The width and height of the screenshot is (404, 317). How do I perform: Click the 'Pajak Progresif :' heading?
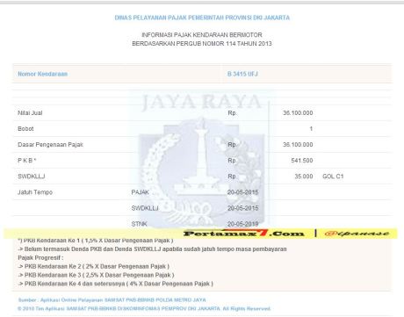pyautogui.click(x=40, y=258)
